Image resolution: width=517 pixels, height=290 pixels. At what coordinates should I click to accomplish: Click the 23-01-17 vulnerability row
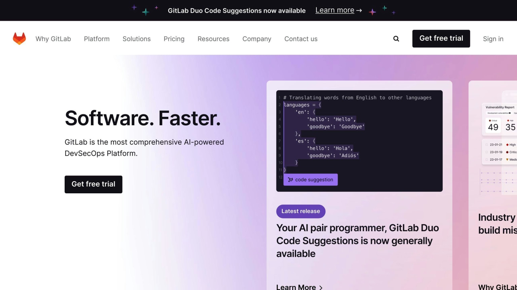[x=501, y=159]
